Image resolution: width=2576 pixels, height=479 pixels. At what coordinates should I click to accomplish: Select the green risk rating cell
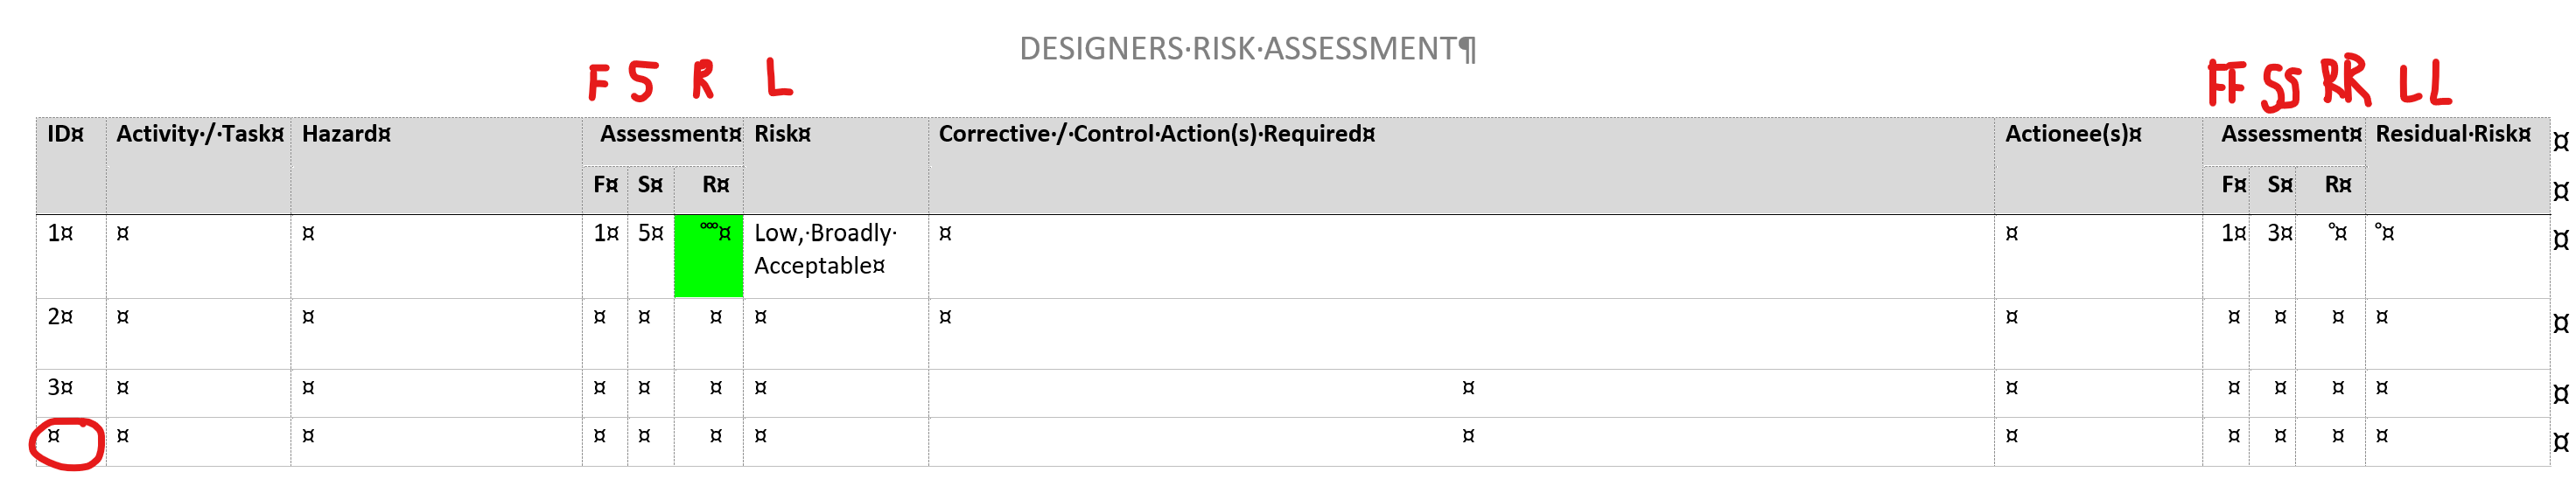[x=708, y=256]
